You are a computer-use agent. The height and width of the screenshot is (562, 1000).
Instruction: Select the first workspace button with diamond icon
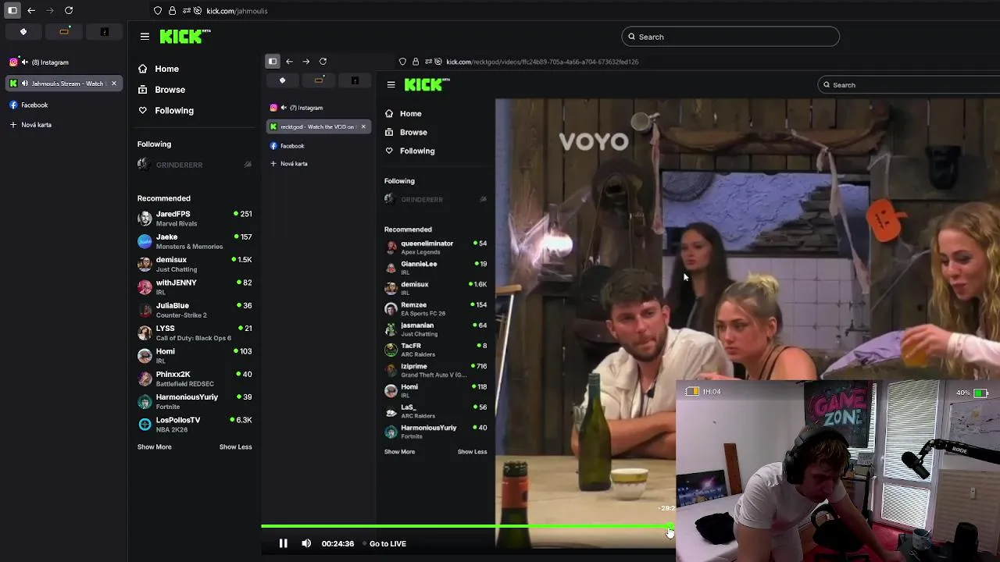pos(23,32)
